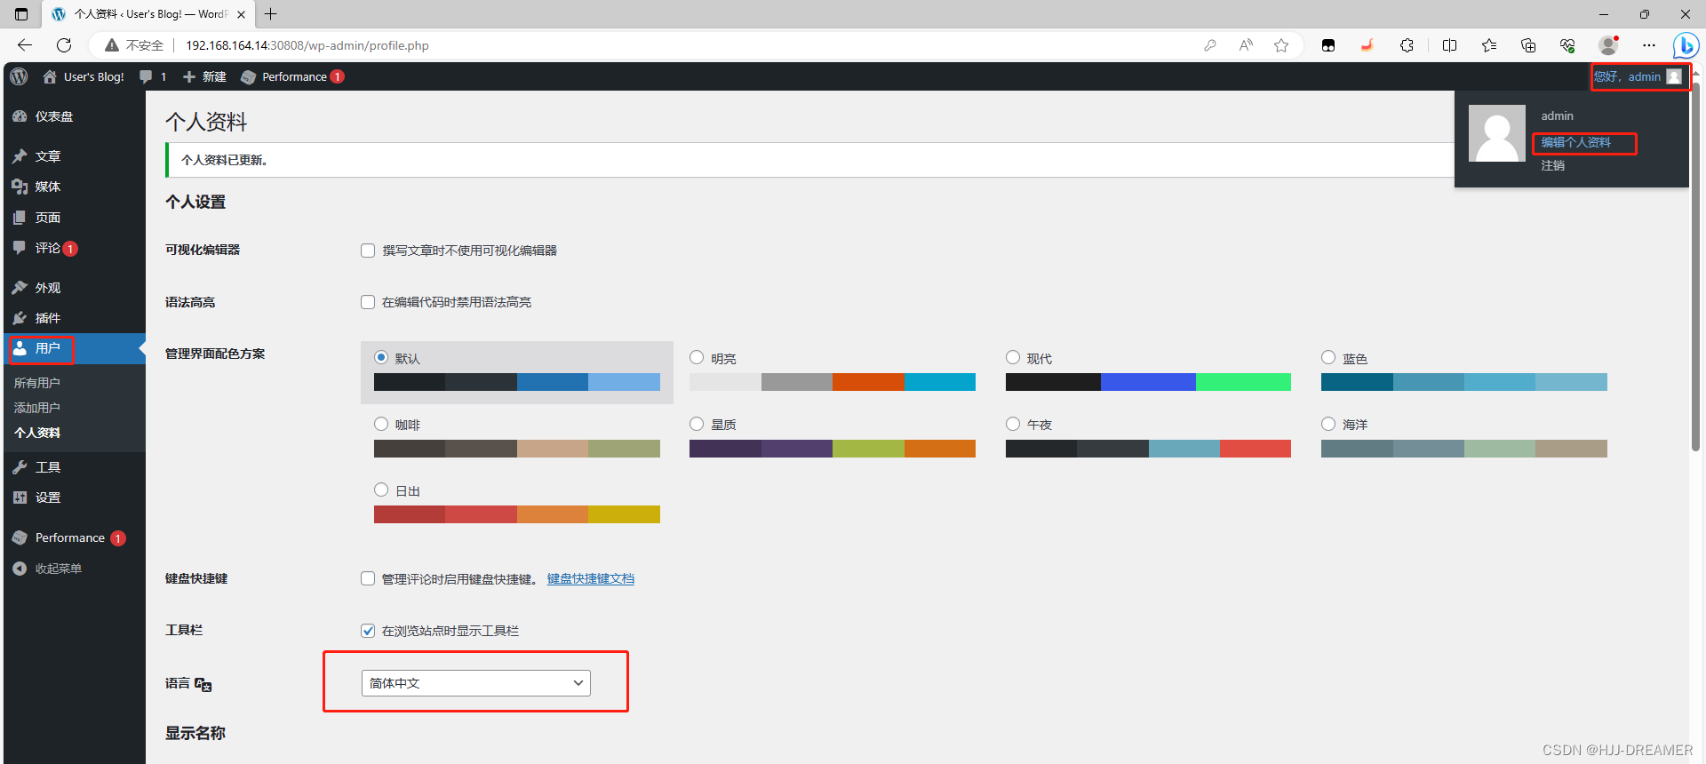Click the page vertical scrollbar

click(x=1695, y=267)
